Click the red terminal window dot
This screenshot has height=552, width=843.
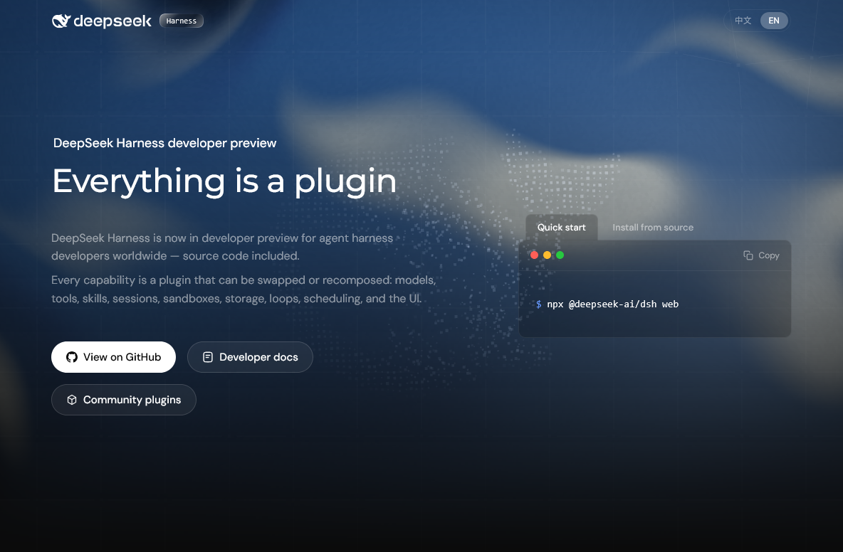534,255
